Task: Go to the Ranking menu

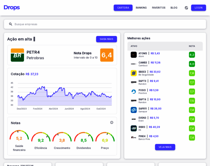Action: tap(141, 8)
